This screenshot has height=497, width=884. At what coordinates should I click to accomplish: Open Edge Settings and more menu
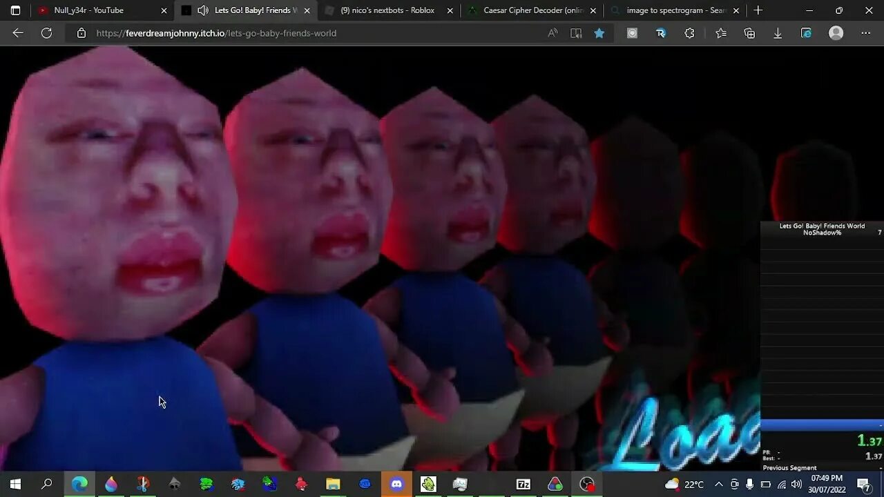[x=866, y=33]
